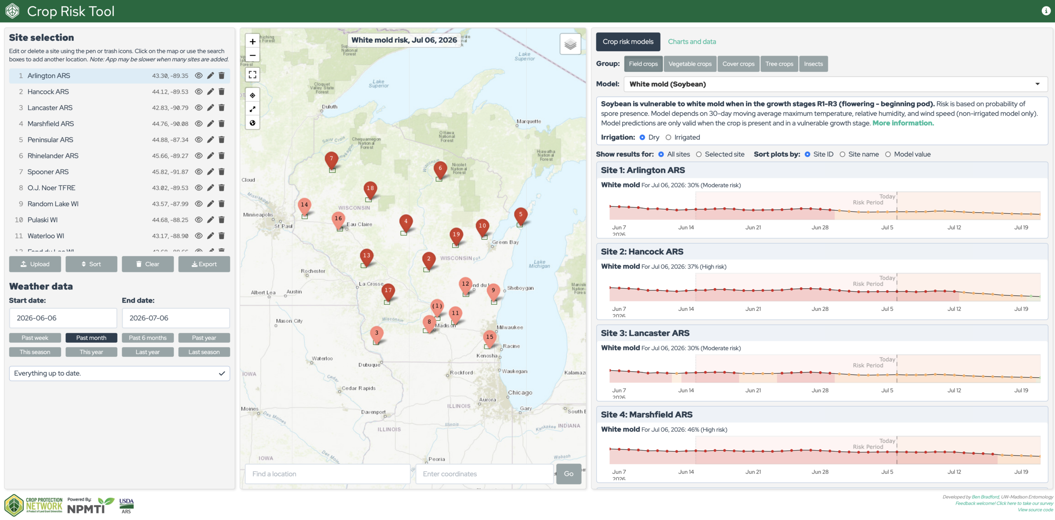This screenshot has height=520, width=1055.
Task: Toggle visibility of Peninsular ARS site
Action: coord(199,140)
